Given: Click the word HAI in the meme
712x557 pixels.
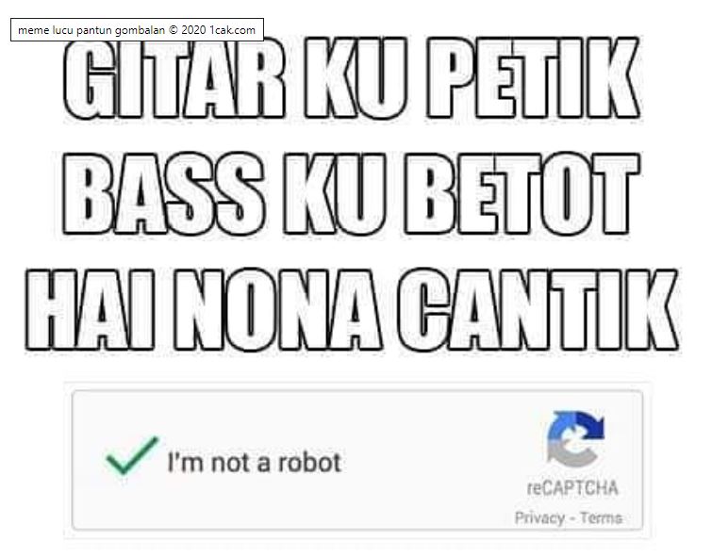Looking at the screenshot, I should [91, 310].
